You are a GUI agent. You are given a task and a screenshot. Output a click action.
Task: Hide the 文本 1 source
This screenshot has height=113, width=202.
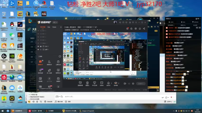pos(38,46)
